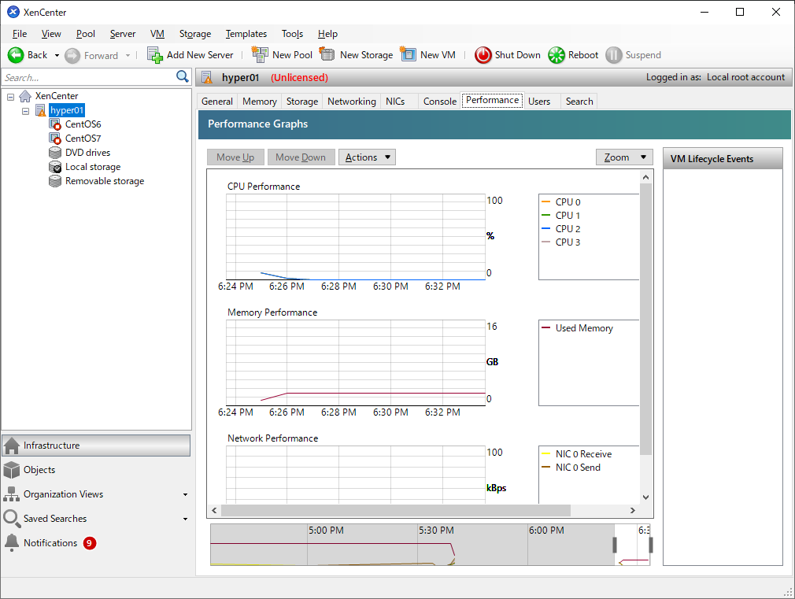Click the grey Forward arrow icon
This screenshot has height=599, width=795.
[72, 55]
